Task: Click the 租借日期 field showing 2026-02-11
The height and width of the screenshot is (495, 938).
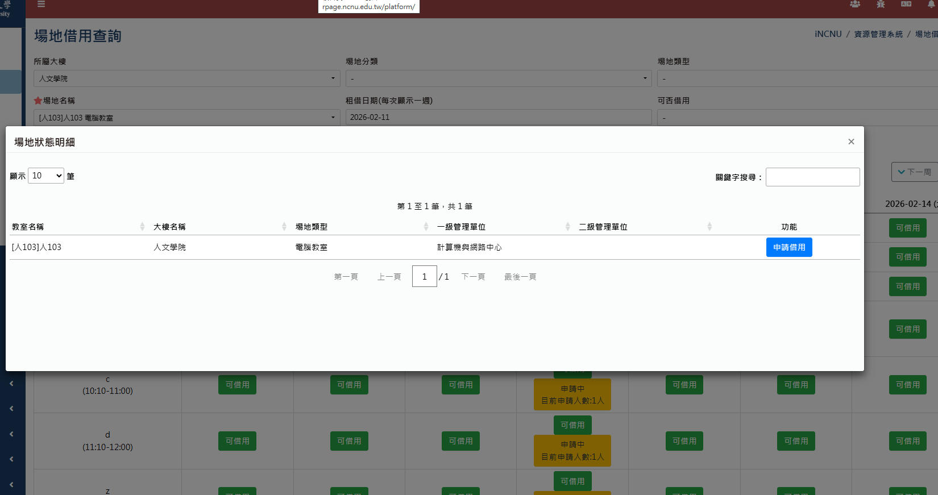Action: pos(499,117)
